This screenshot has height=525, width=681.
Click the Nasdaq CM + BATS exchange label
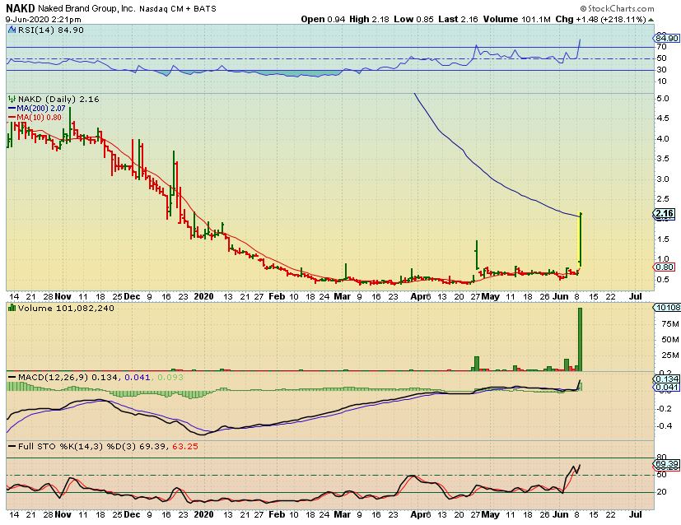click(x=178, y=9)
